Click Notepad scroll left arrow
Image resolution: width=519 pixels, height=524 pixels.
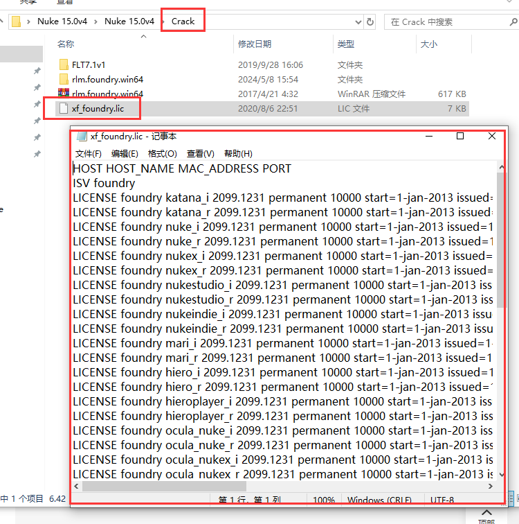(76, 486)
